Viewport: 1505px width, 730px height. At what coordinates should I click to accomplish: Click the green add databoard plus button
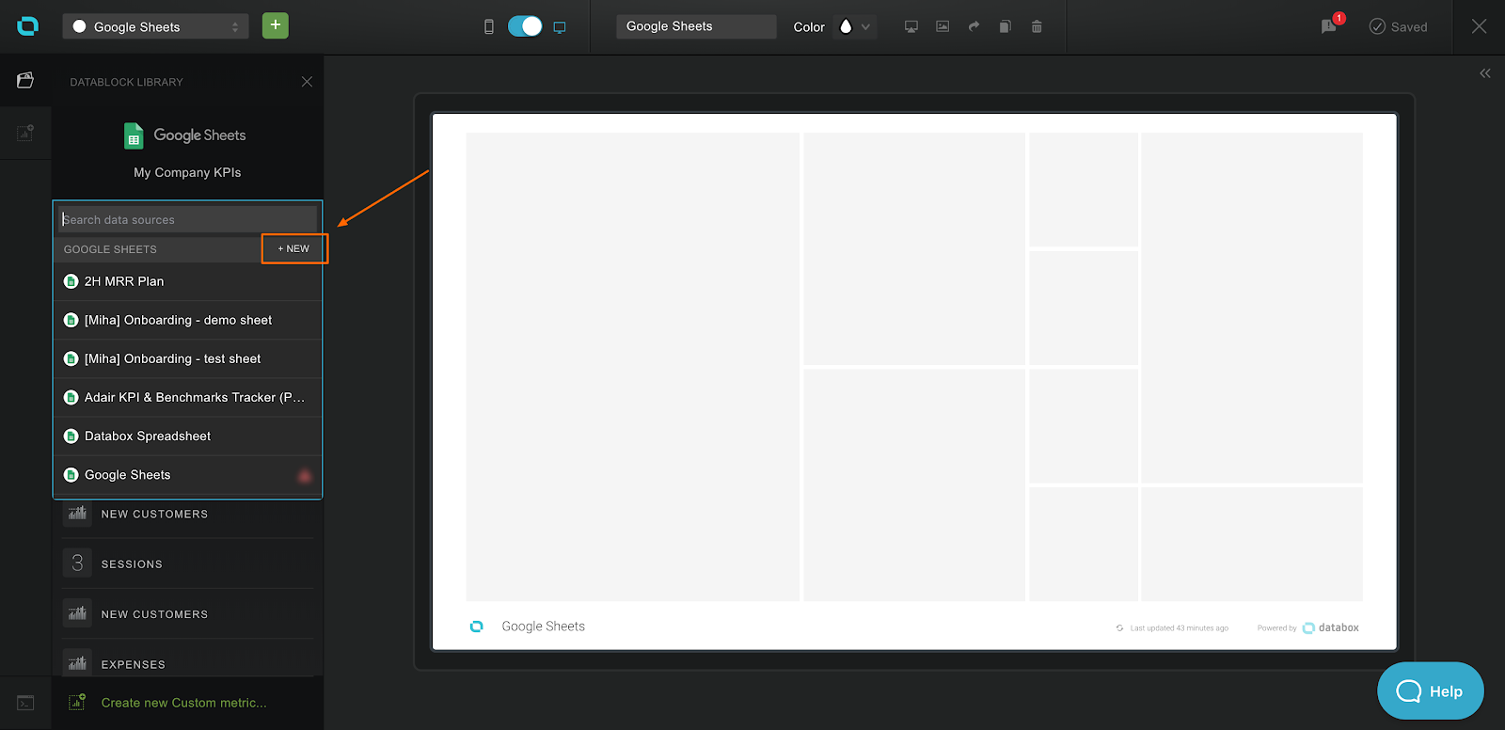(x=275, y=25)
